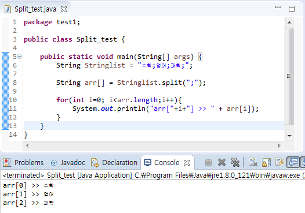Click 'length' field on line 10
The image size is (305, 213).
click(x=146, y=100)
